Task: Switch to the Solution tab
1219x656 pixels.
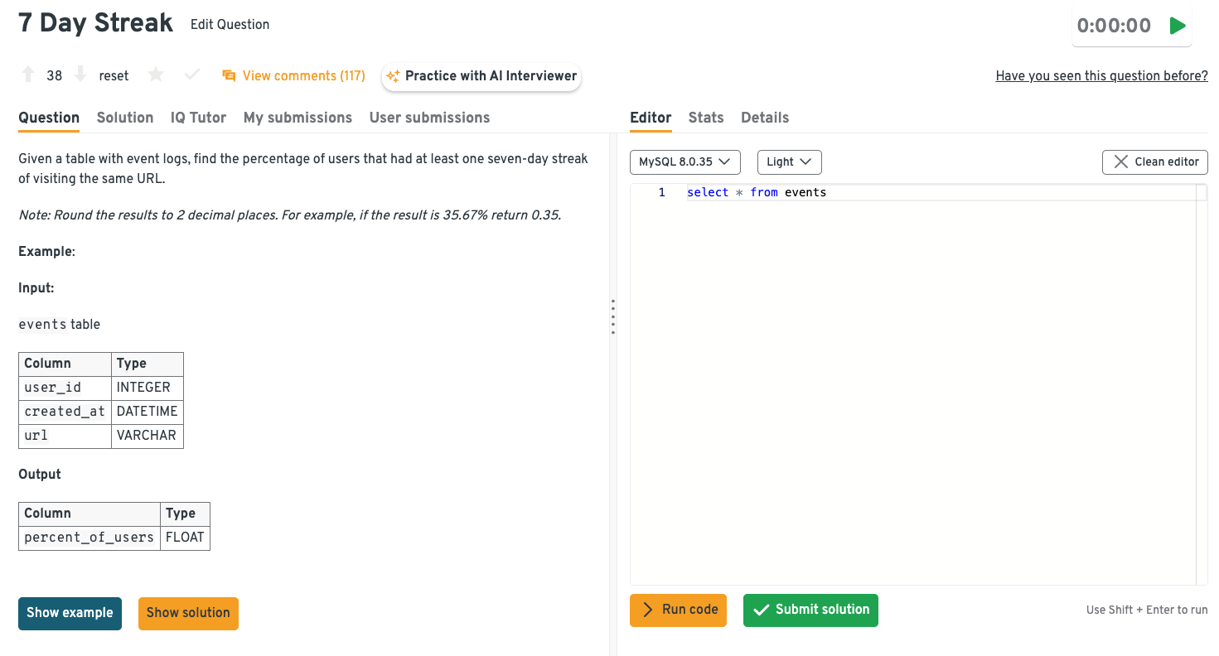Action: tap(125, 118)
